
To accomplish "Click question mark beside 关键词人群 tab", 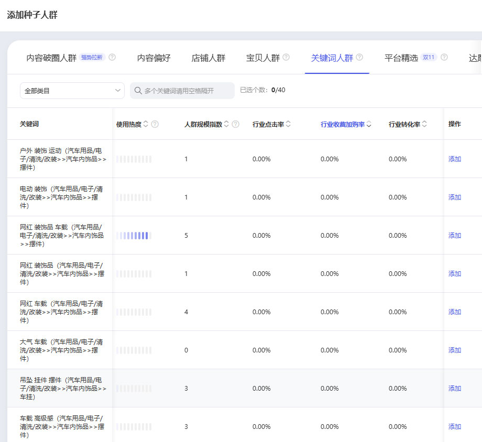I will click(x=359, y=57).
